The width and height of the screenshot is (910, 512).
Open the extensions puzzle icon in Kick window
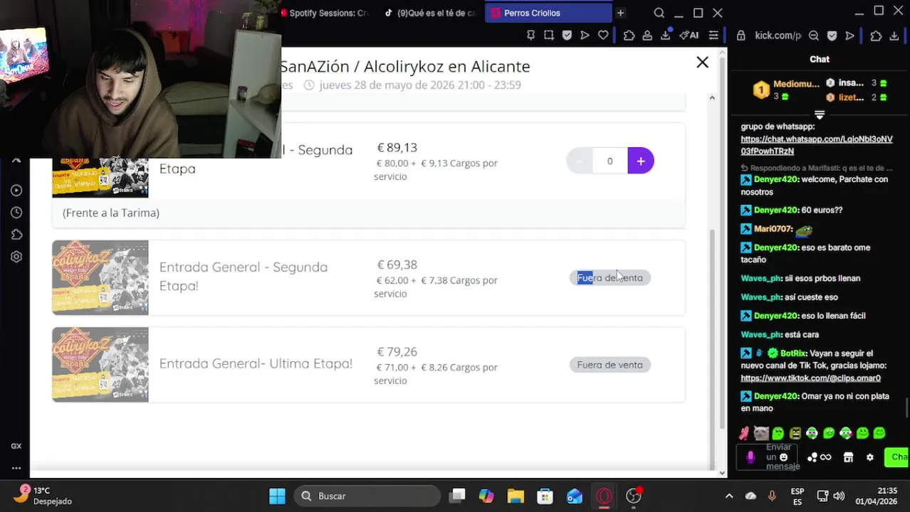pyautogui.click(x=876, y=36)
